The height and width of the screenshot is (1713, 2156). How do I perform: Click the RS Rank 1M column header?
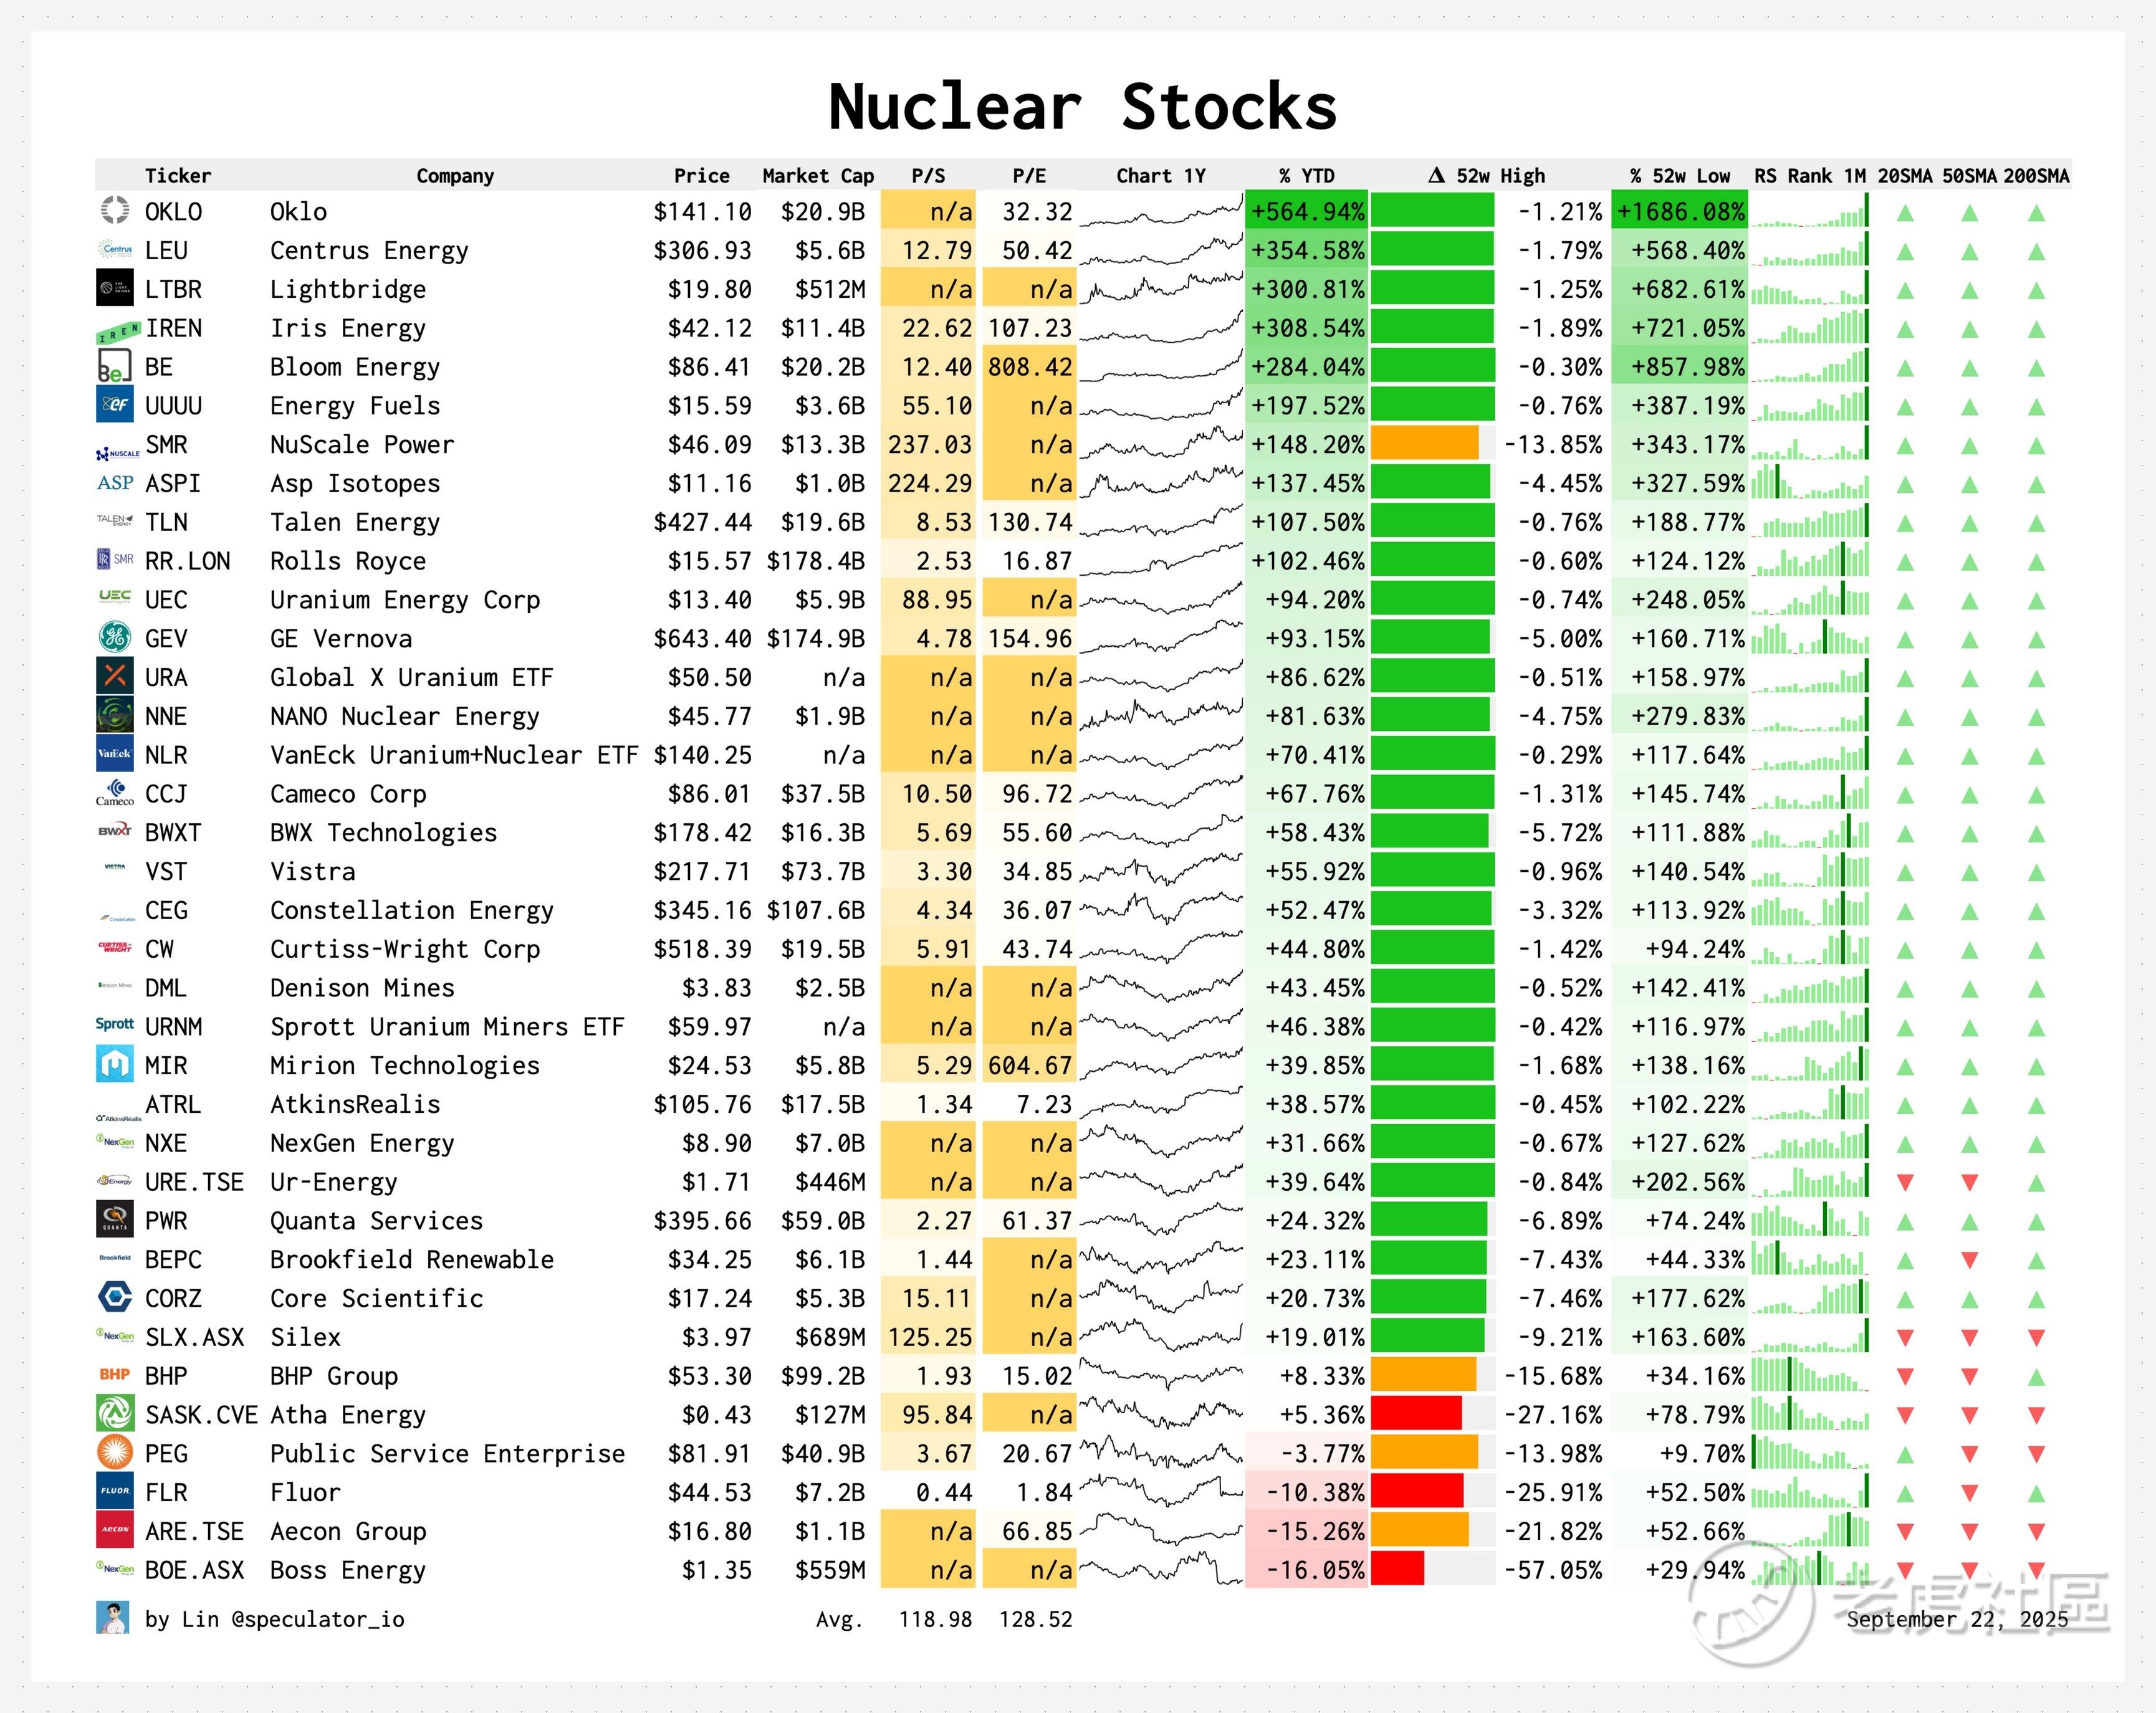pos(1810,176)
